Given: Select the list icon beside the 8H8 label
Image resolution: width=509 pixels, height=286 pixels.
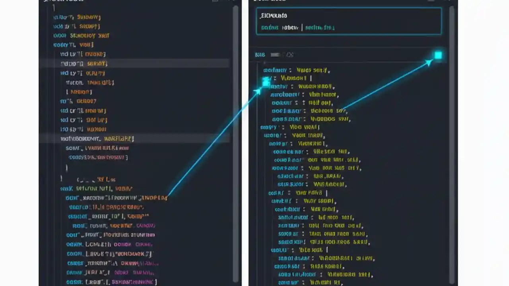Looking at the screenshot, I should point(275,55).
